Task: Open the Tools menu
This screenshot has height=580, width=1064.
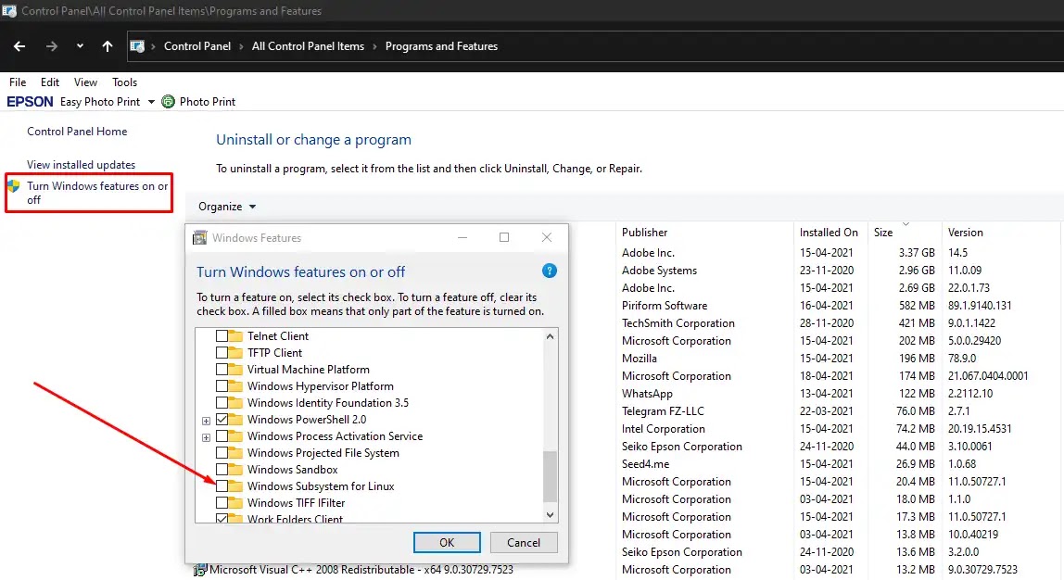Action: coord(124,82)
